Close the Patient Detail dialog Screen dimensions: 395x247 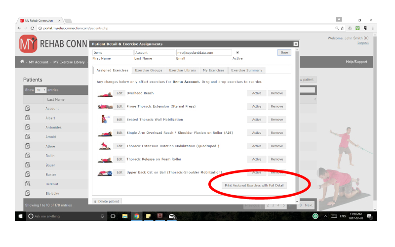296,44
